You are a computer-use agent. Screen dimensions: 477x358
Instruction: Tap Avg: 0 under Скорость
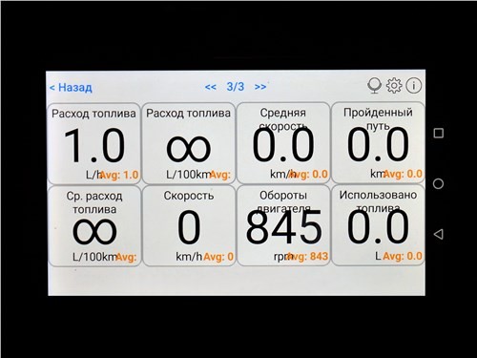pyautogui.click(x=218, y=257)
